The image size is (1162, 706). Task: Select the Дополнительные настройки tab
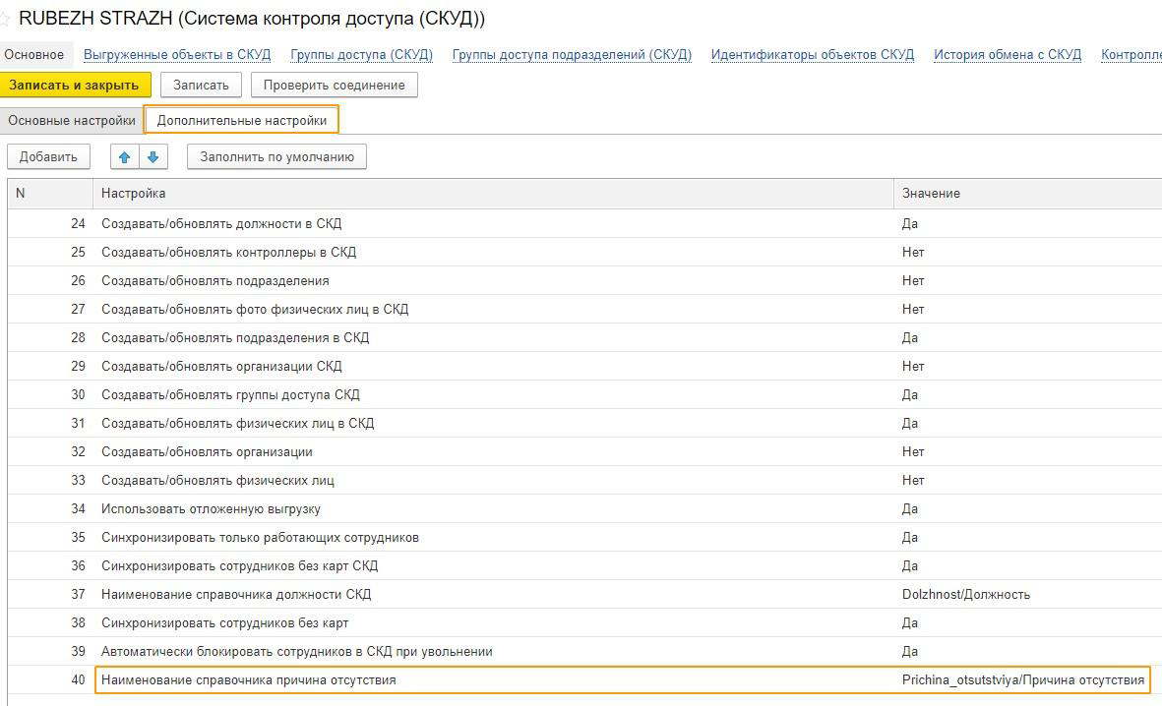click(x=242, y=120)
